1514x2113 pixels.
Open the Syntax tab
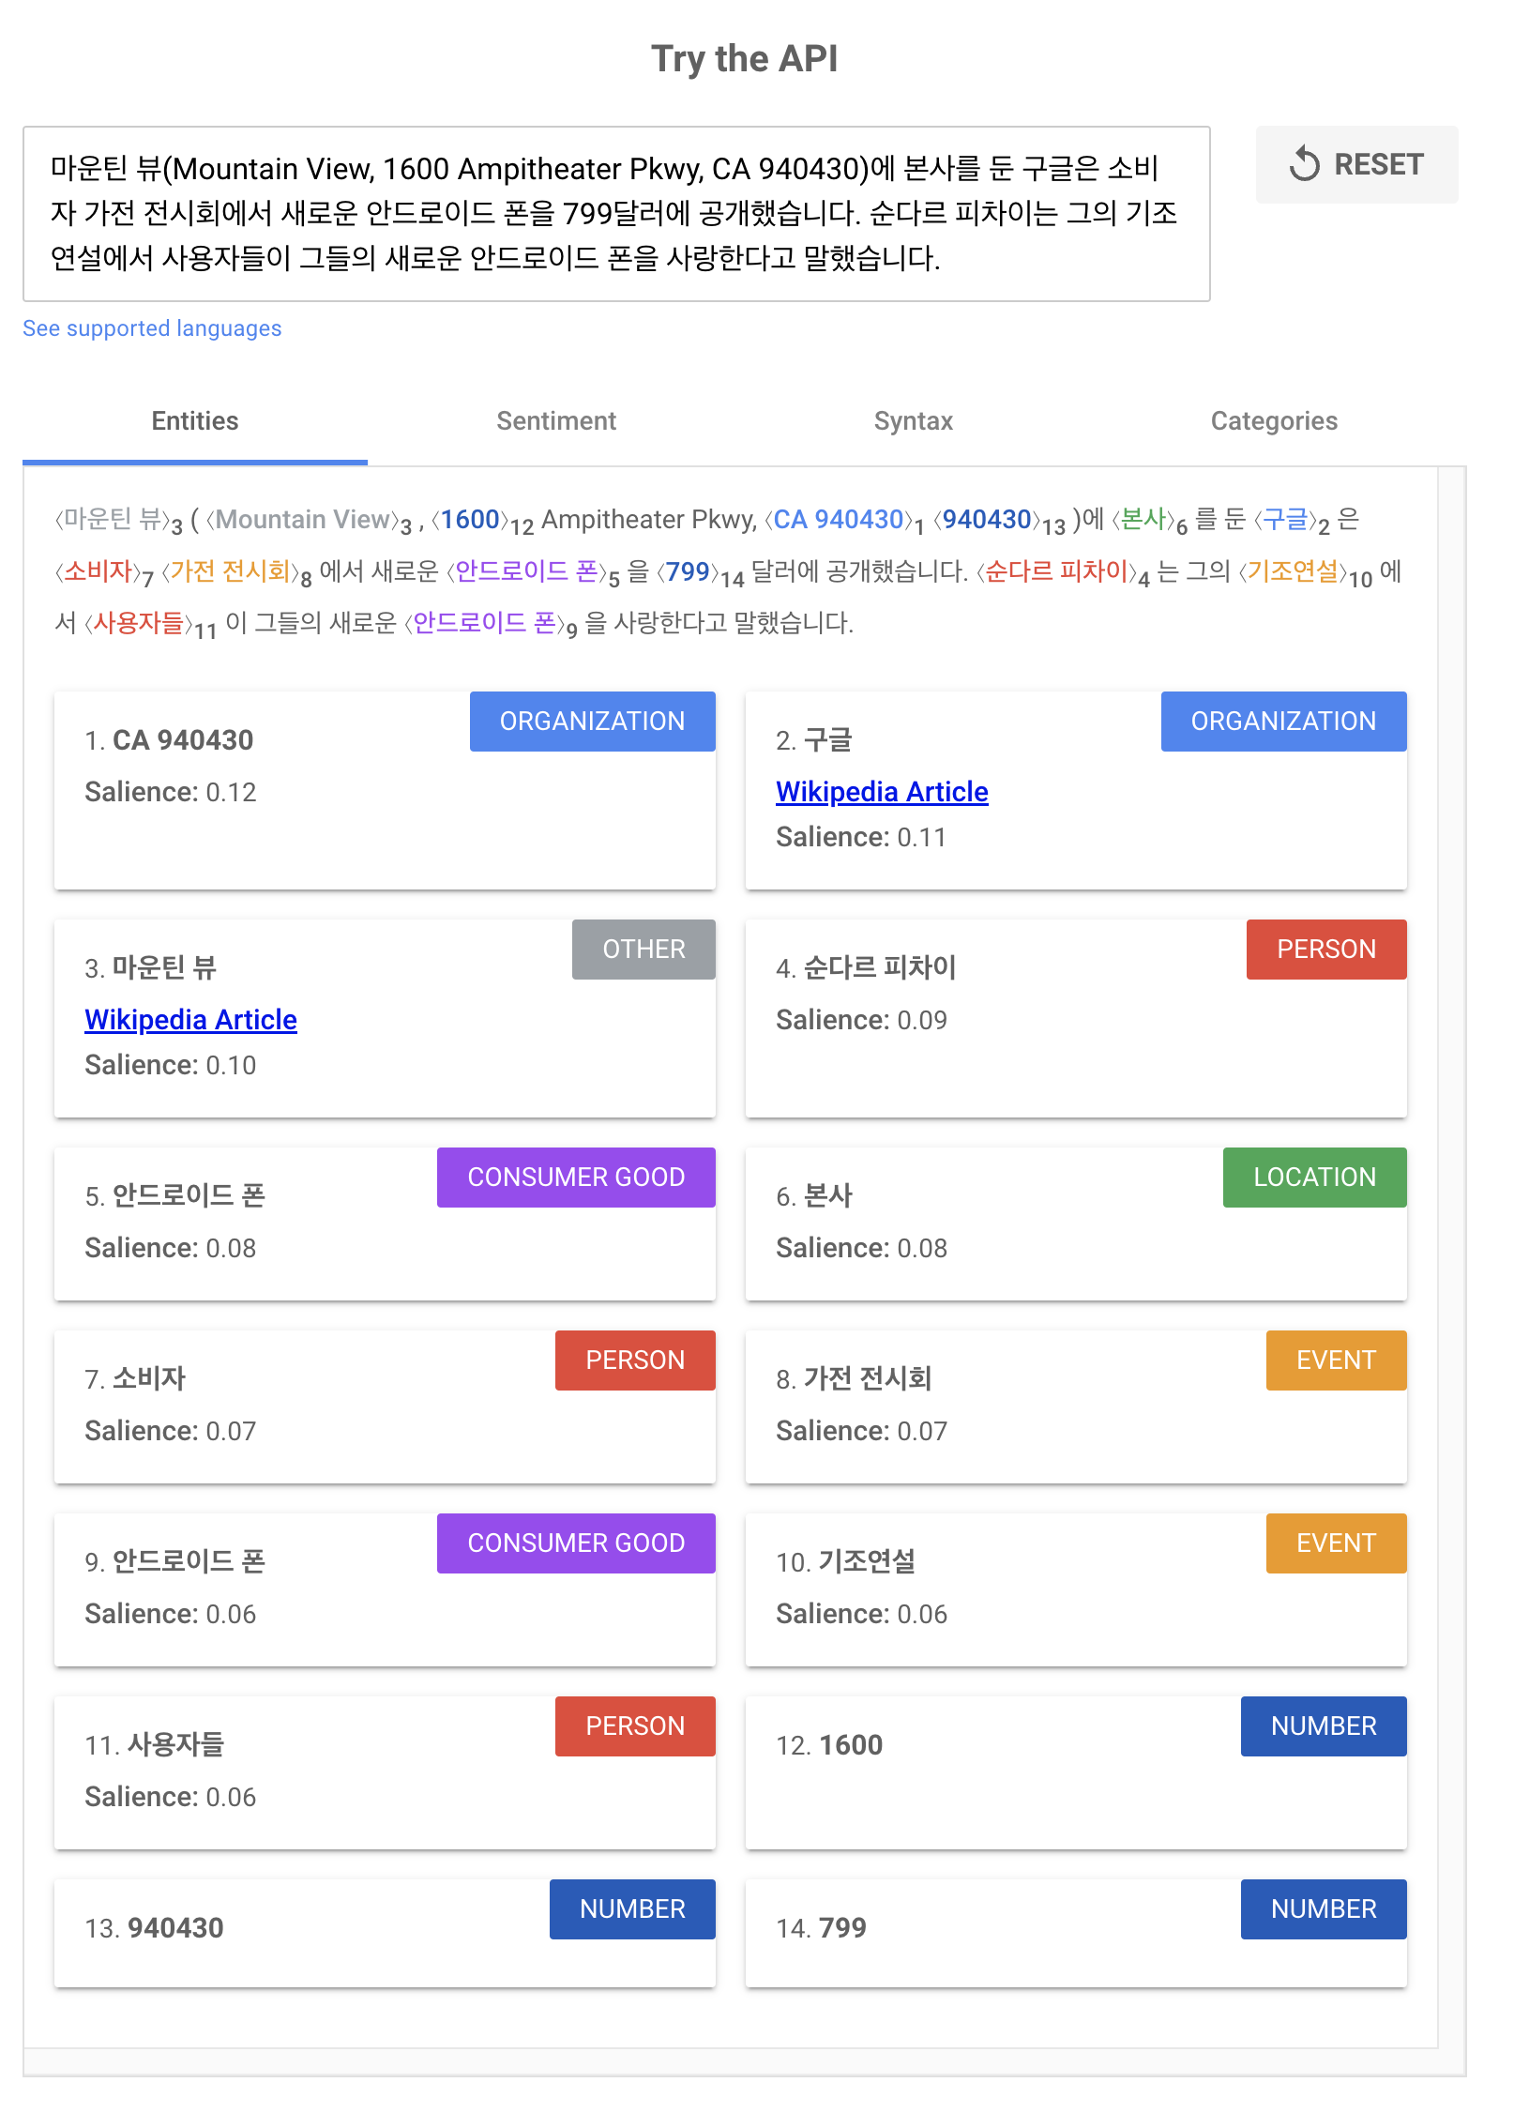[x=914, y=421]
